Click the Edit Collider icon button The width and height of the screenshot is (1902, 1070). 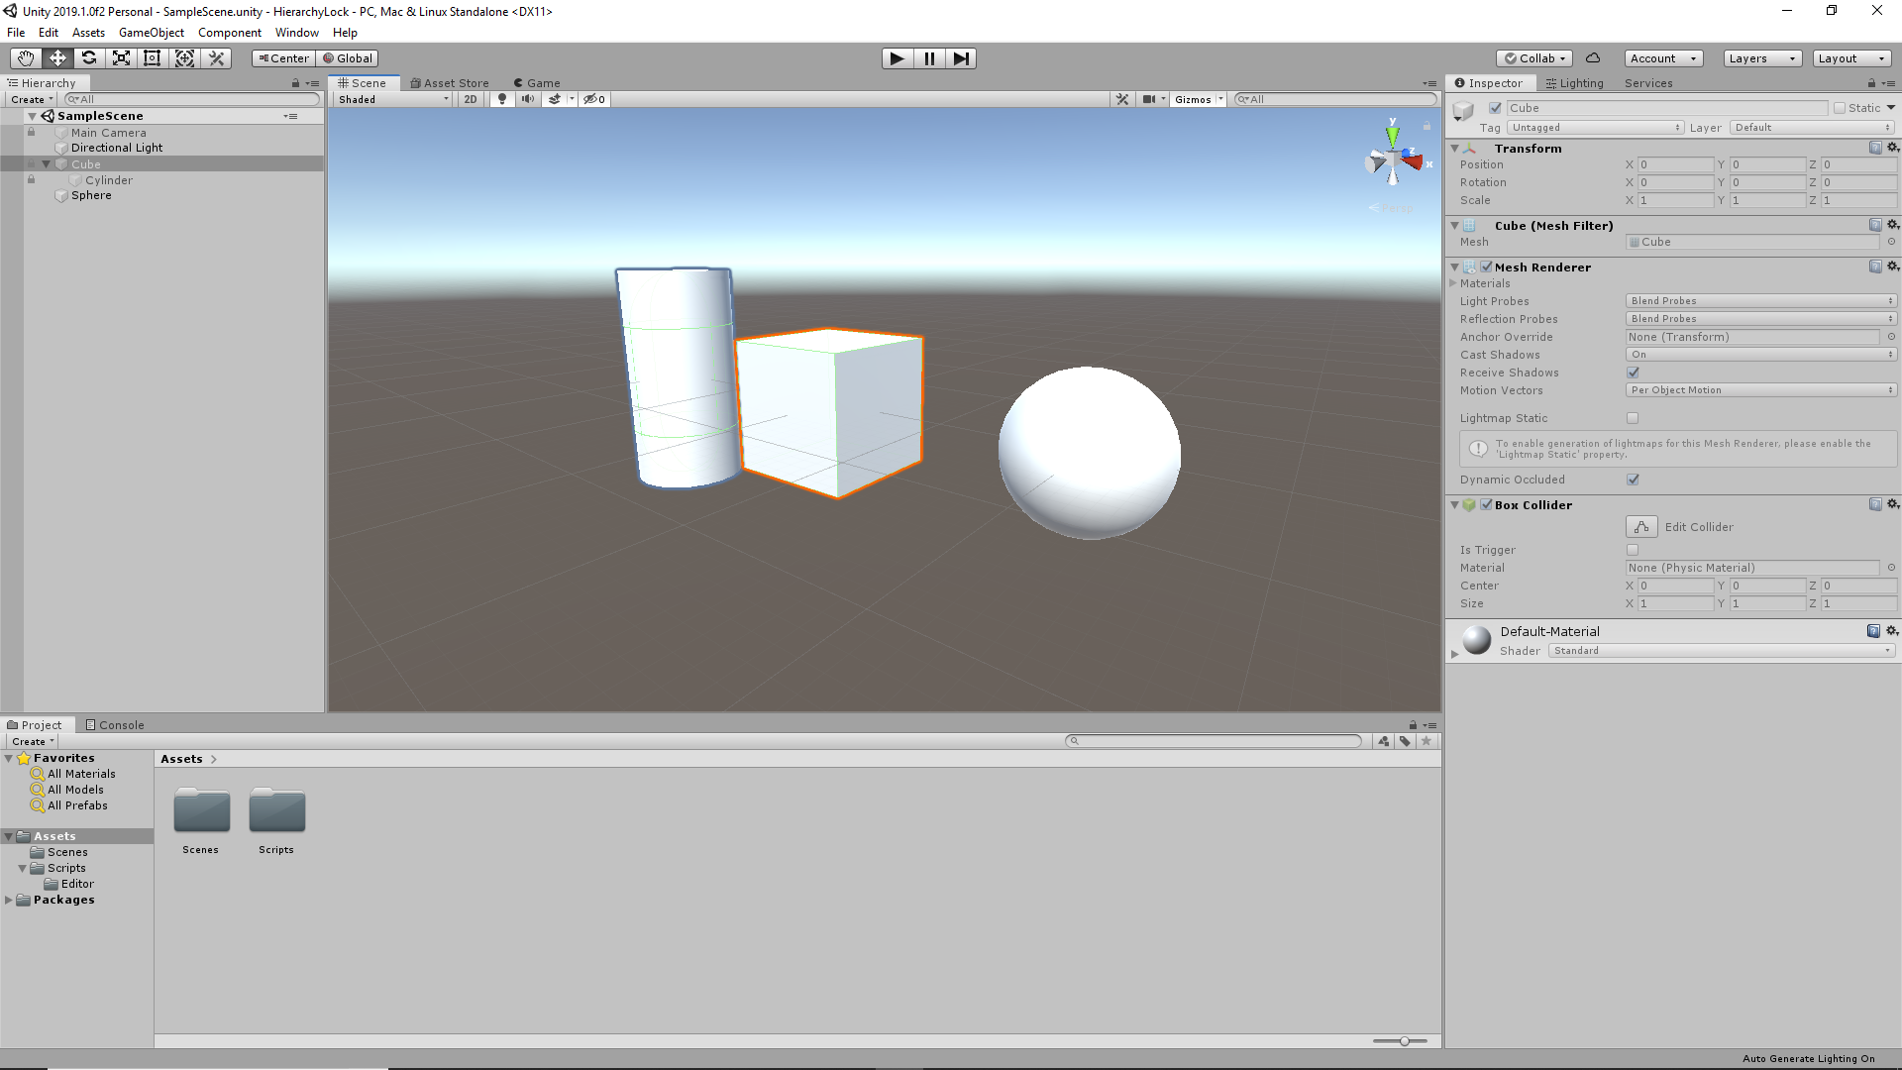point(1641,527)
